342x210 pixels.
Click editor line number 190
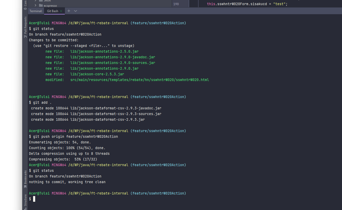pos(176,4)
